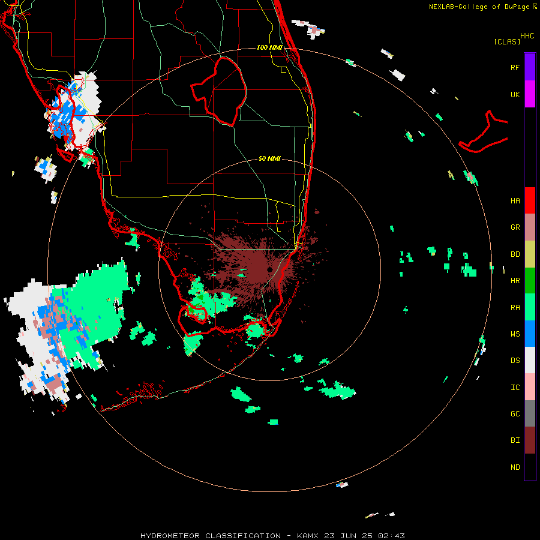The image size is (540, 540).
Task: Click the 'GR' legend label
Action: pos(515,227)
